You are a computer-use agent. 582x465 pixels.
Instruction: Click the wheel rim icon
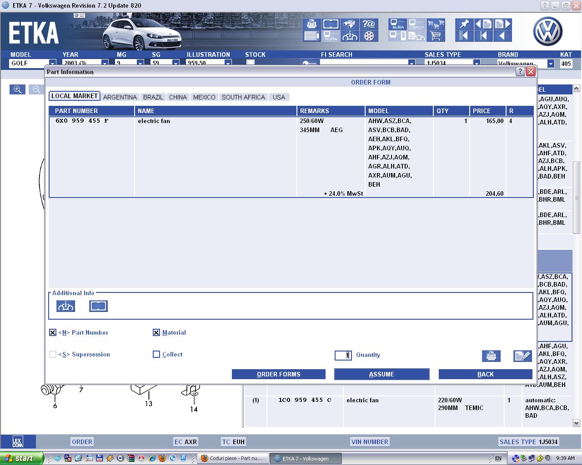point(369,36)
